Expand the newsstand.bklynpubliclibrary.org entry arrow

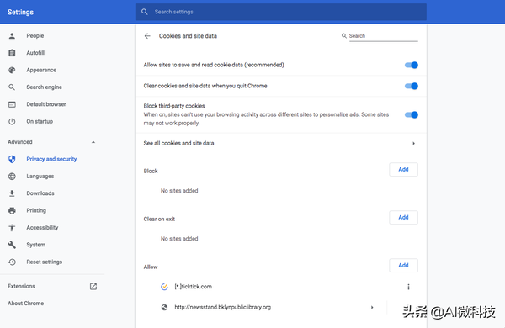coord(372,308)
